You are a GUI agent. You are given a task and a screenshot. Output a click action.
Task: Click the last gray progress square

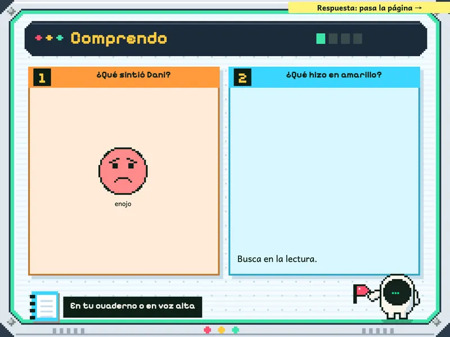[358, 39]
